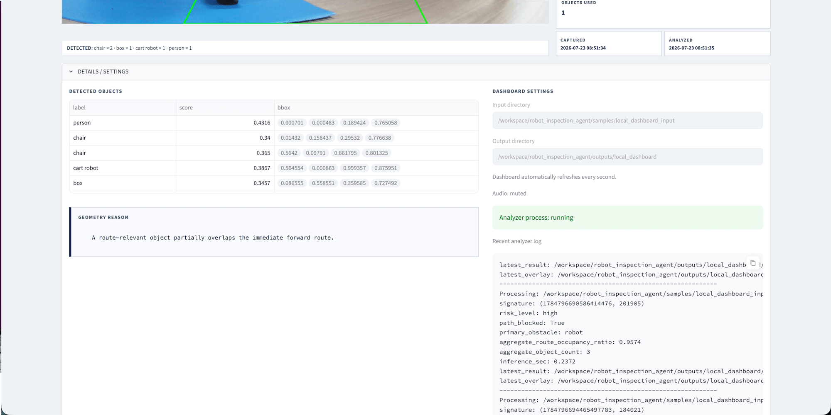
Task: Click bbox value 0.765058 in person row
Action: [386, 123]
